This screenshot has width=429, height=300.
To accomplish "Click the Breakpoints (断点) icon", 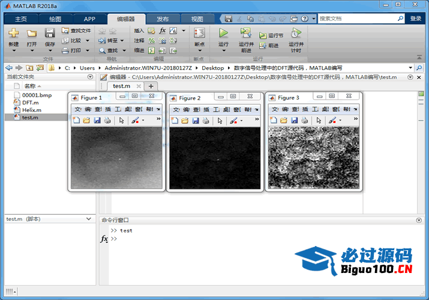I will 199,33.
